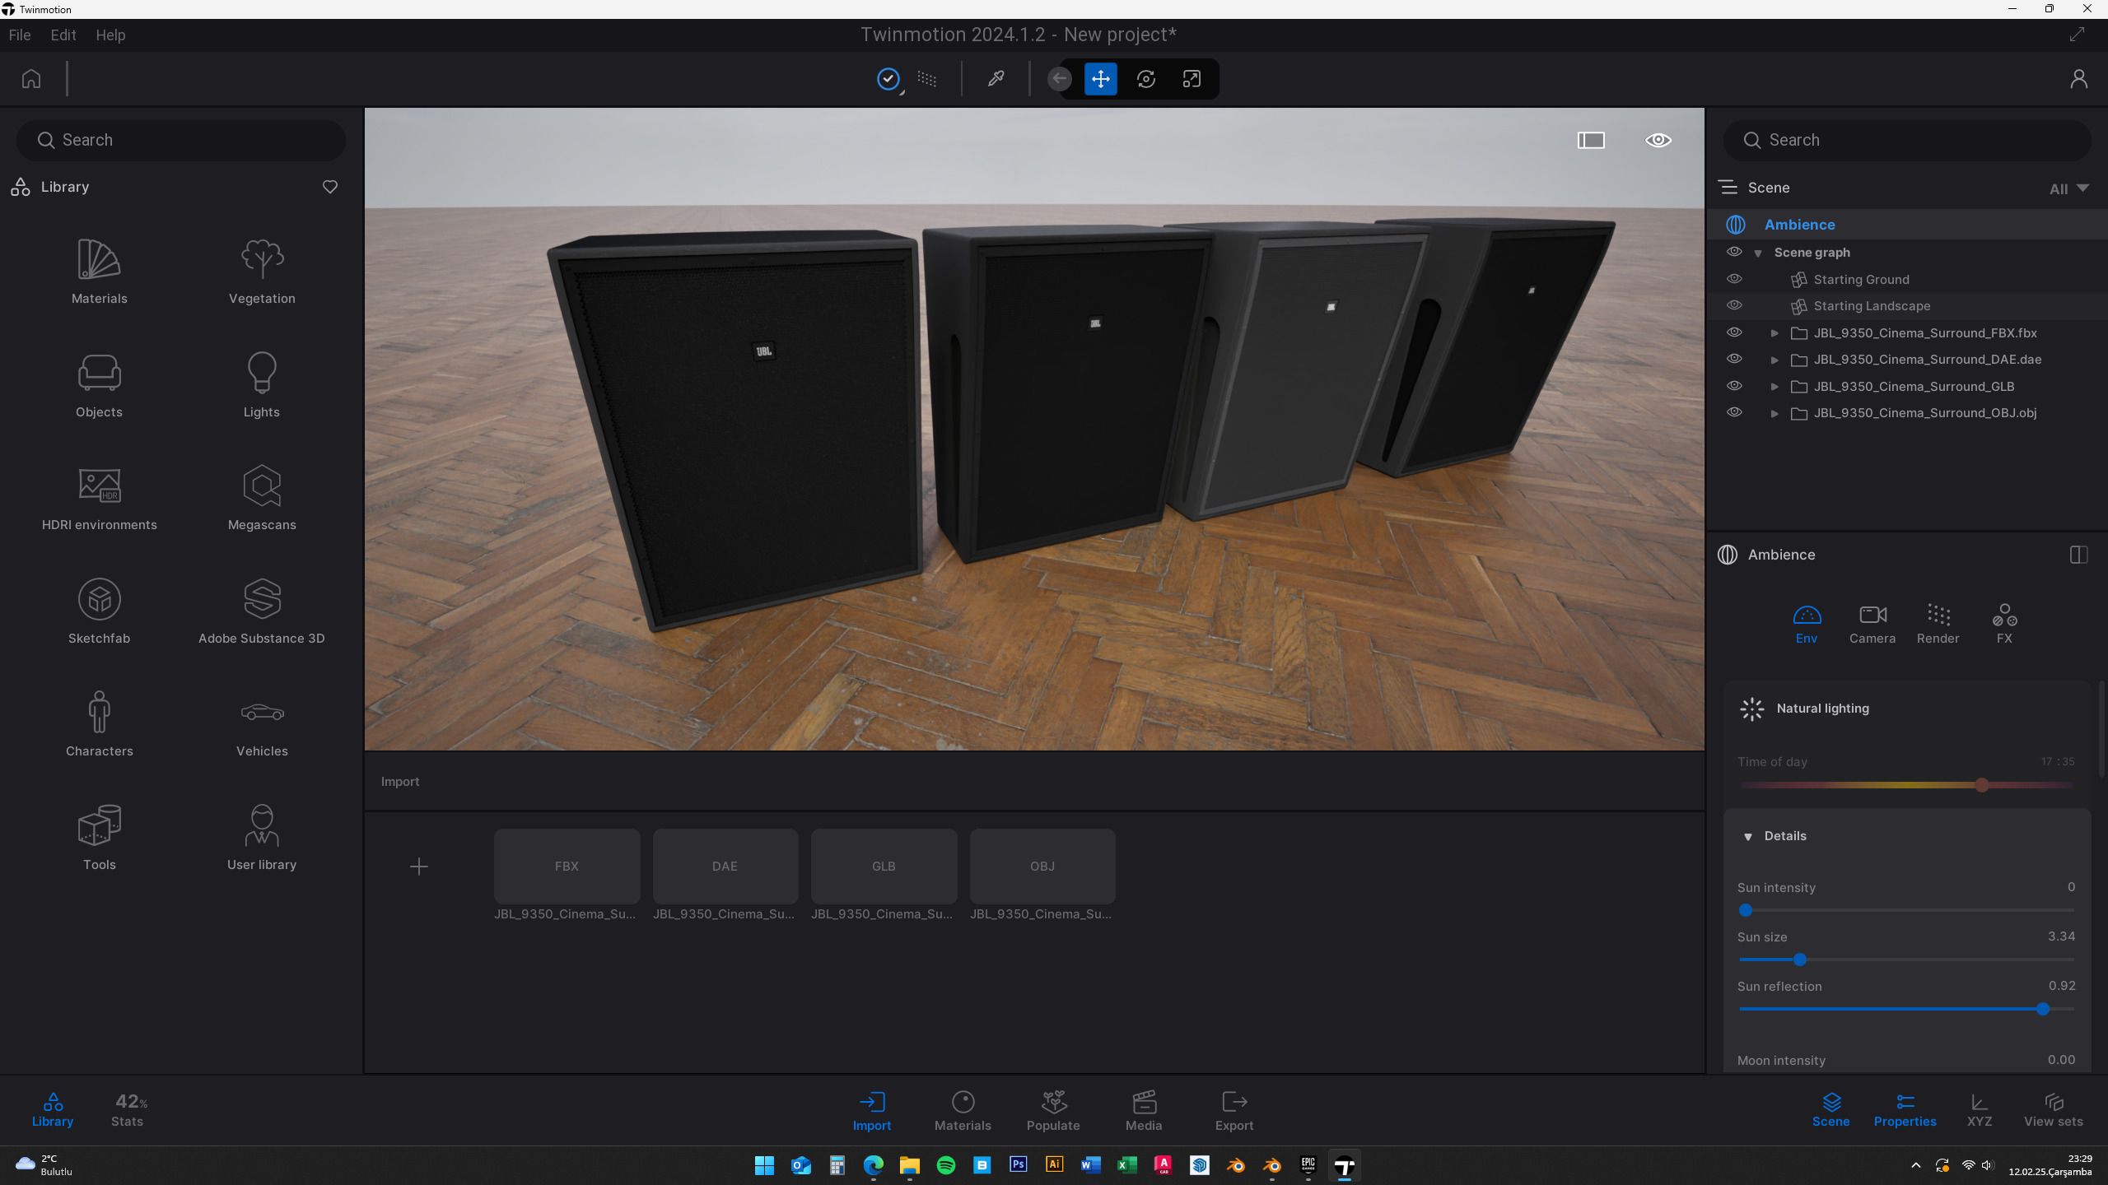2108x1185 pixels.
Task: Open the Materials library category
Action: [x=99, y=272]
